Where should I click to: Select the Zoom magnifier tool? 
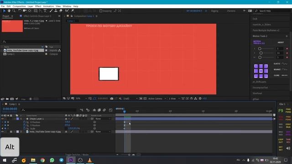[14, 11]
